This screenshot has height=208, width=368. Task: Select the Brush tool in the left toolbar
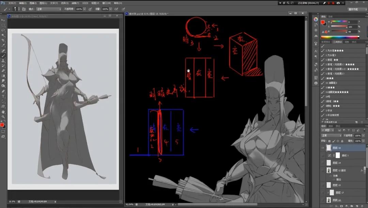point(3,55)
